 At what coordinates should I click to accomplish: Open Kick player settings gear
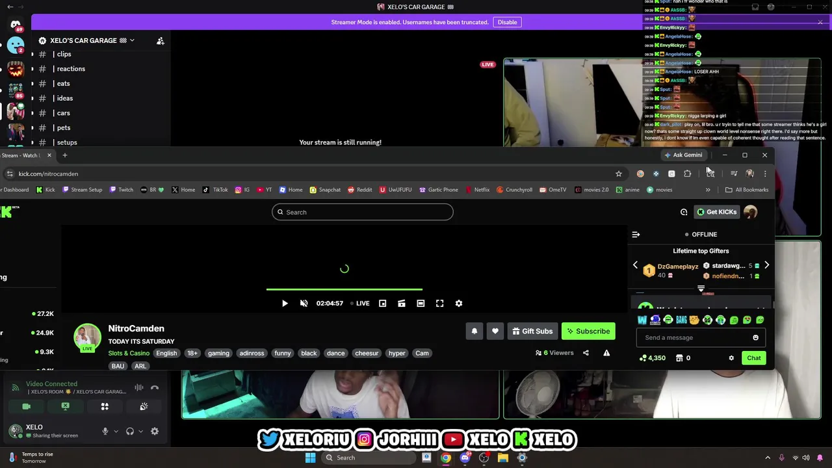click(x=459, y=304)
